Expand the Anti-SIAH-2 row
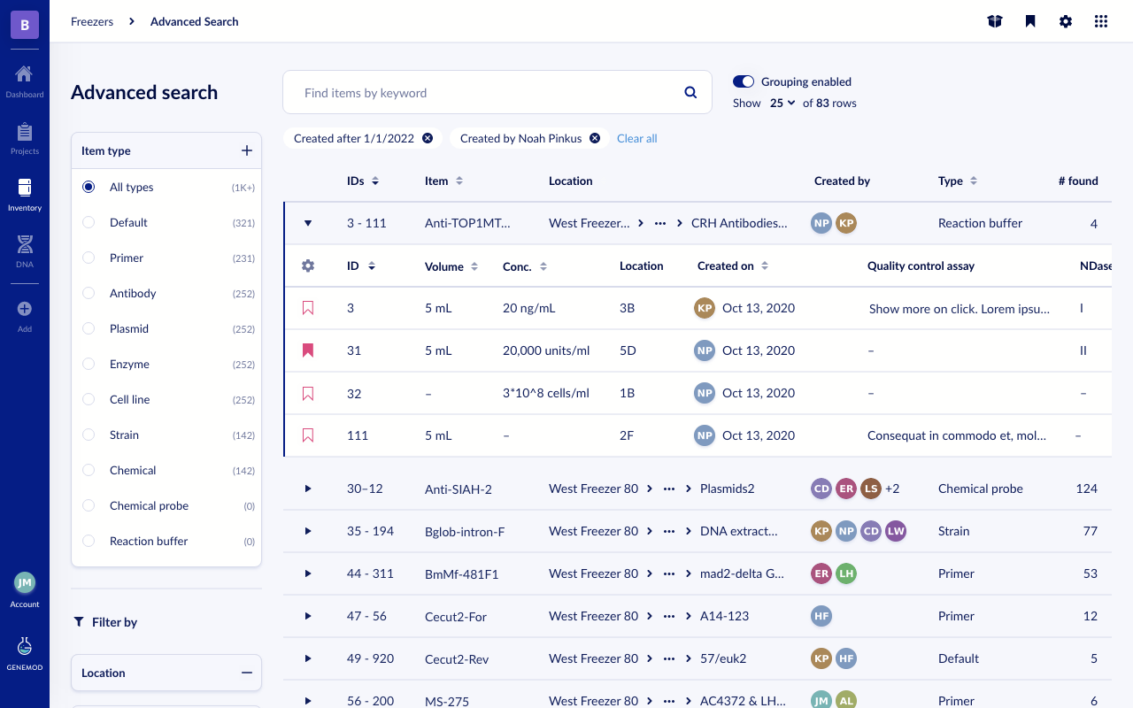The height and width of the screenshot is (708, 1133). 308,489
